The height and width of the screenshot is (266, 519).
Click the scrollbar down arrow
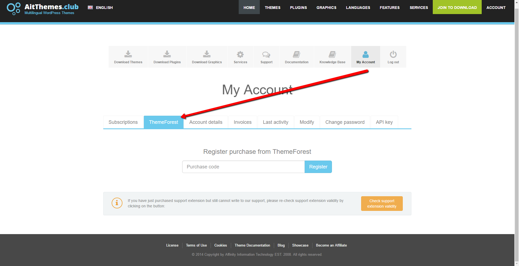pyautogui.click(x=517, y=264)
